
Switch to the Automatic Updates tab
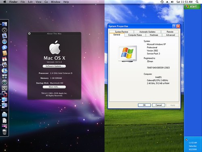(x=147, y=32)
